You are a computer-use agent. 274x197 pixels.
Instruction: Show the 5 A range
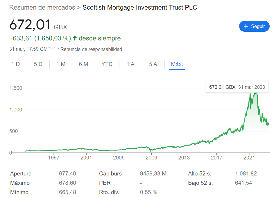click(153, 64)
